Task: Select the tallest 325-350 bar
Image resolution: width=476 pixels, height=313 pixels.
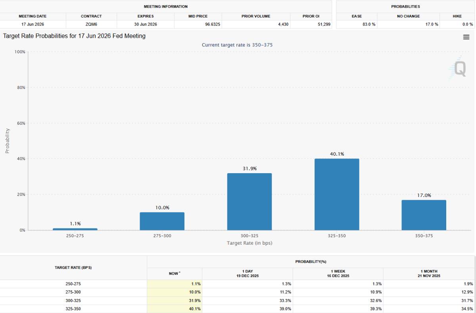Action: [337, 195]
